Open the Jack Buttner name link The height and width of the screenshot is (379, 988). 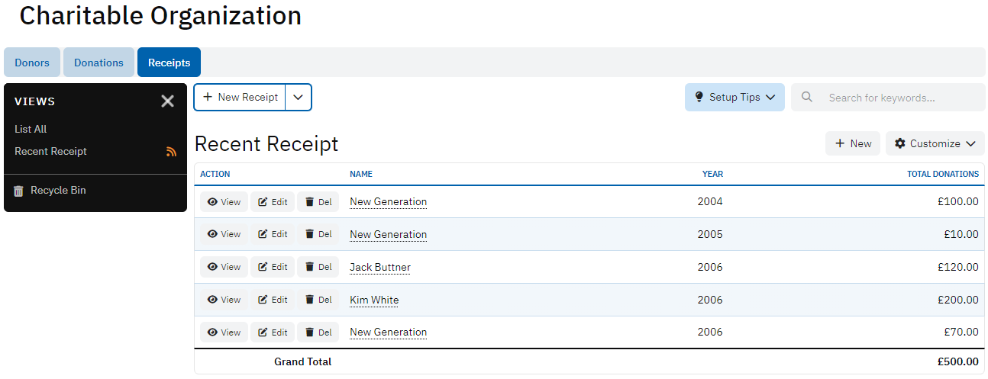pyautogui.click(x=380, y=267)
